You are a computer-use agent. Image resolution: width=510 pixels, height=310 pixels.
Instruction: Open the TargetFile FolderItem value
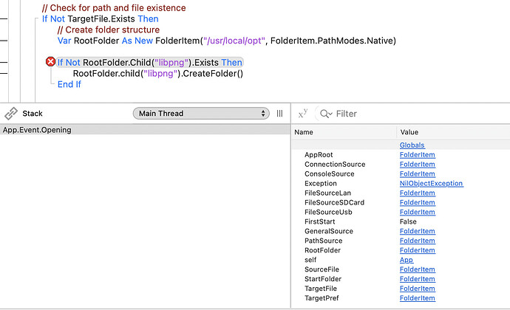pyautogui.click(x=418, y=289)
